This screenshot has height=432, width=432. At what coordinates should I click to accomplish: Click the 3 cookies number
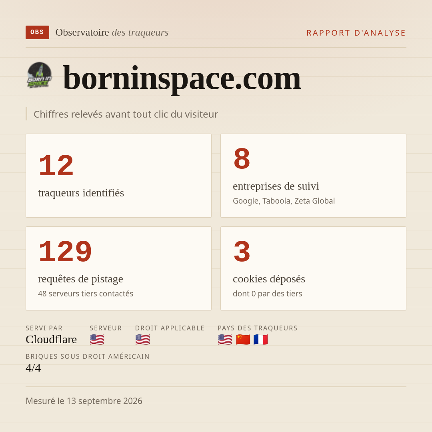(x=242, y=251)
